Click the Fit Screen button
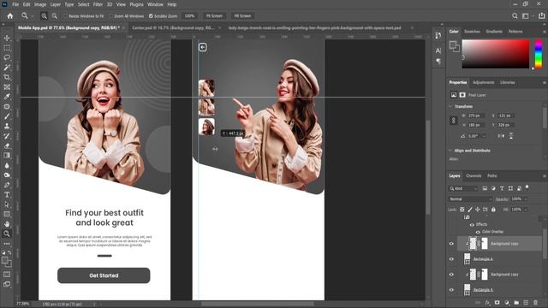The height and width of the screenshot is (308, 548). (x=214, y=16)
